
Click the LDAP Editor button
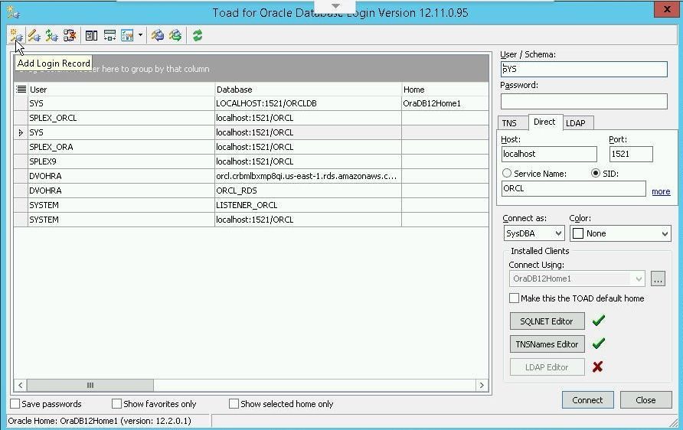click(x=547, y=367)
